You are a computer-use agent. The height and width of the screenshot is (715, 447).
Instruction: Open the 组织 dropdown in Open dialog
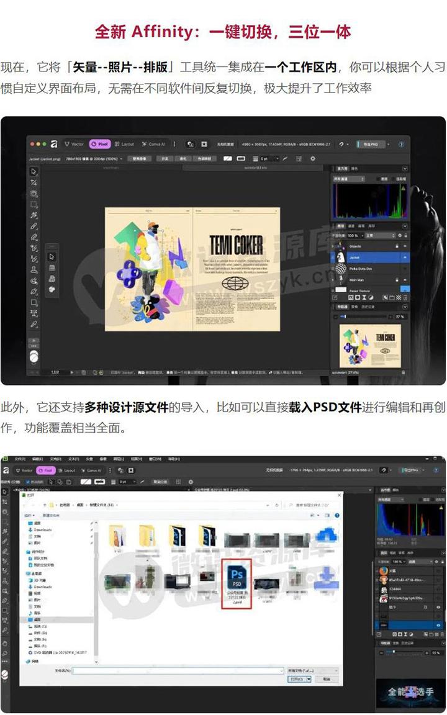coord(29,515)
